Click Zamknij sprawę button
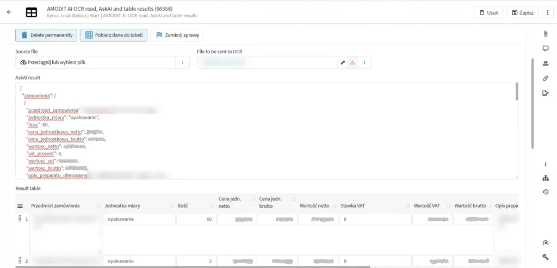 (177, 35)
